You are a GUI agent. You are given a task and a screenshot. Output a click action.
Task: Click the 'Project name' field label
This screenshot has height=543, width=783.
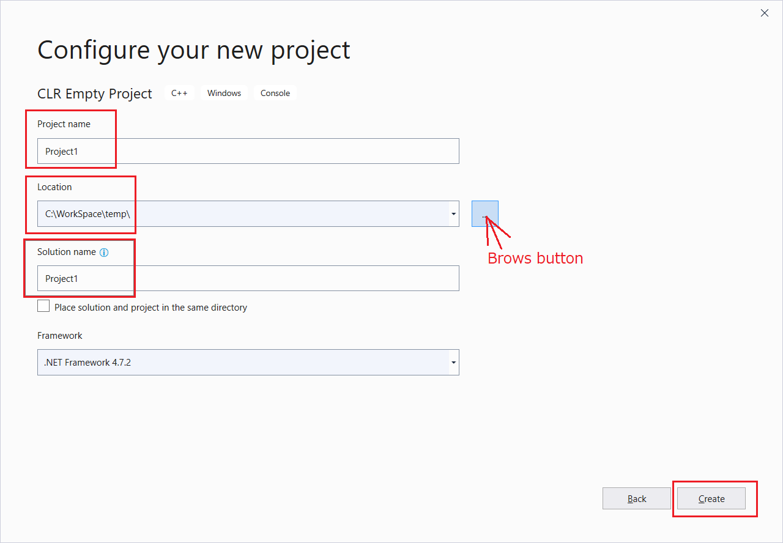[x=64, y=124]
